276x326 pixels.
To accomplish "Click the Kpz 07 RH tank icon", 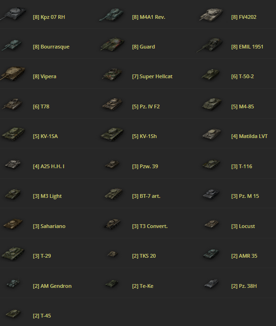I will click(13, 14).
